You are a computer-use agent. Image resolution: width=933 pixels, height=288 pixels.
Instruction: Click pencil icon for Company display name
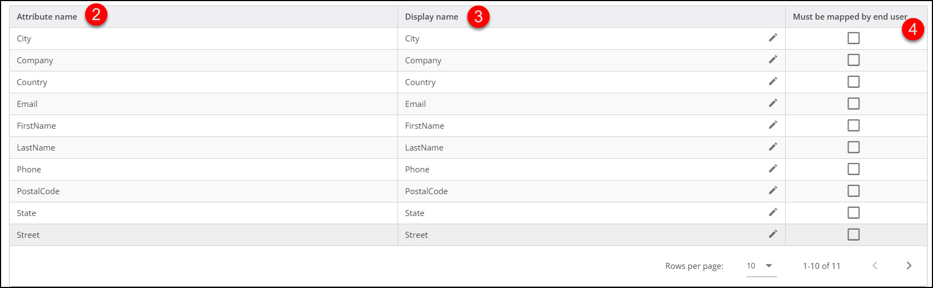coord(773,59)
